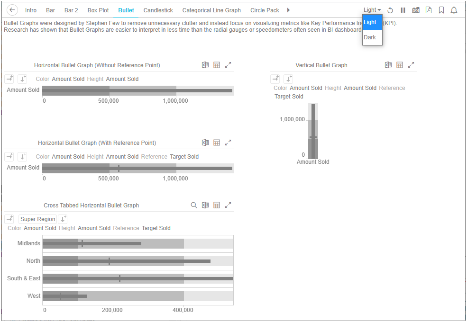Viewport: 467px width, 322px height.
Task: Expand more tabs with right arrow
Action: point(289,10)
